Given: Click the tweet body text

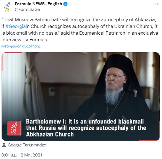Looking at the screenshot, I should tap(80, 30).
